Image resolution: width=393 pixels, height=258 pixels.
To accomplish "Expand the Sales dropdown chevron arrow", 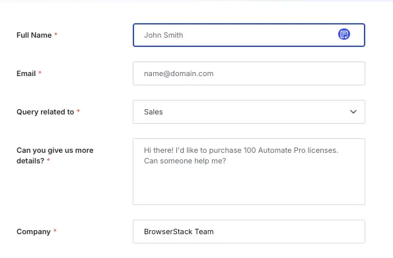I will (353, 112).
